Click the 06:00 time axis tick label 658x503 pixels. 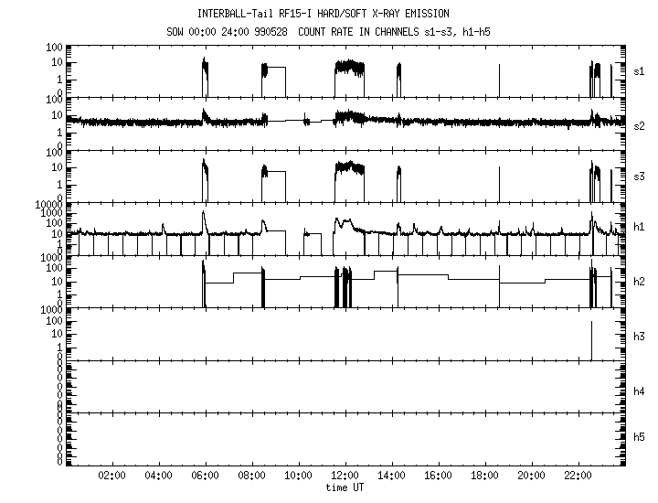[205, 476]
